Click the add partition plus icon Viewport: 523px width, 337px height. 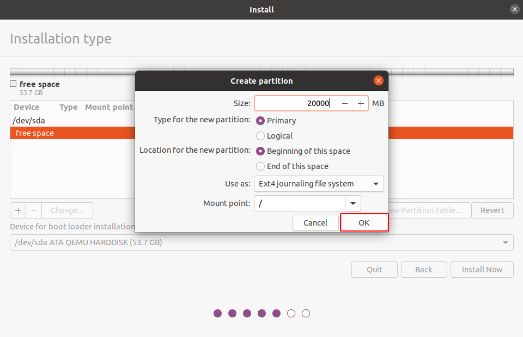pos(18,210)
